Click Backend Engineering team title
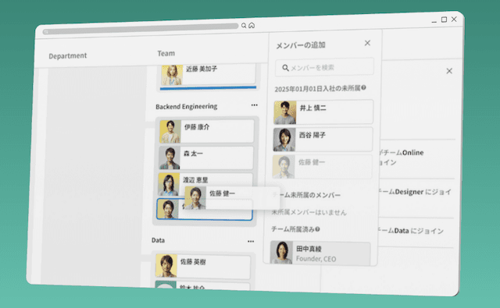The image size is (500, 308). [x=186, y=106]
